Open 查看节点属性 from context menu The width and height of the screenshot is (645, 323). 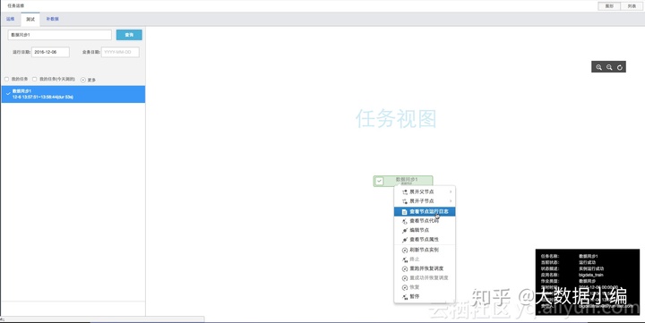coord(425,239)
